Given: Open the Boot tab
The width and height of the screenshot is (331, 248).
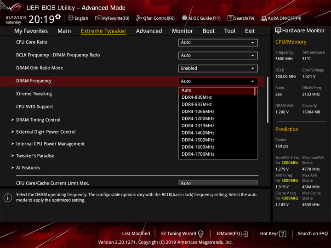Looking at the screenshot, I should point(209,31).
